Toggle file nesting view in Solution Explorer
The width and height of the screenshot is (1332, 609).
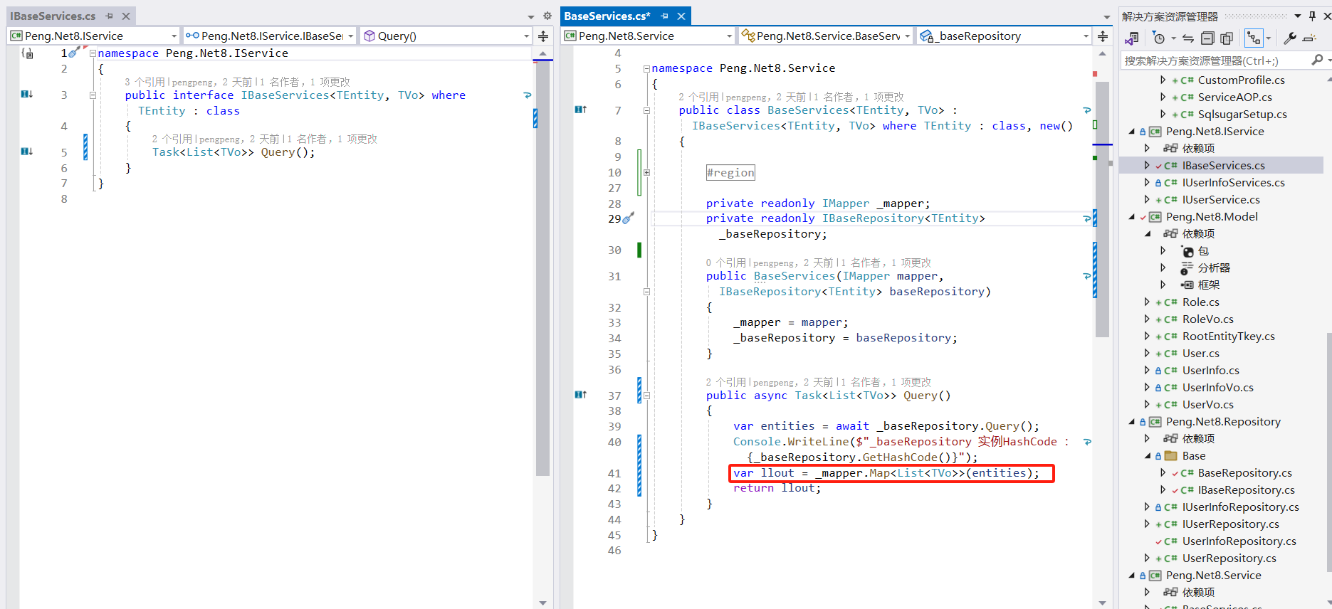[1253, 38]
